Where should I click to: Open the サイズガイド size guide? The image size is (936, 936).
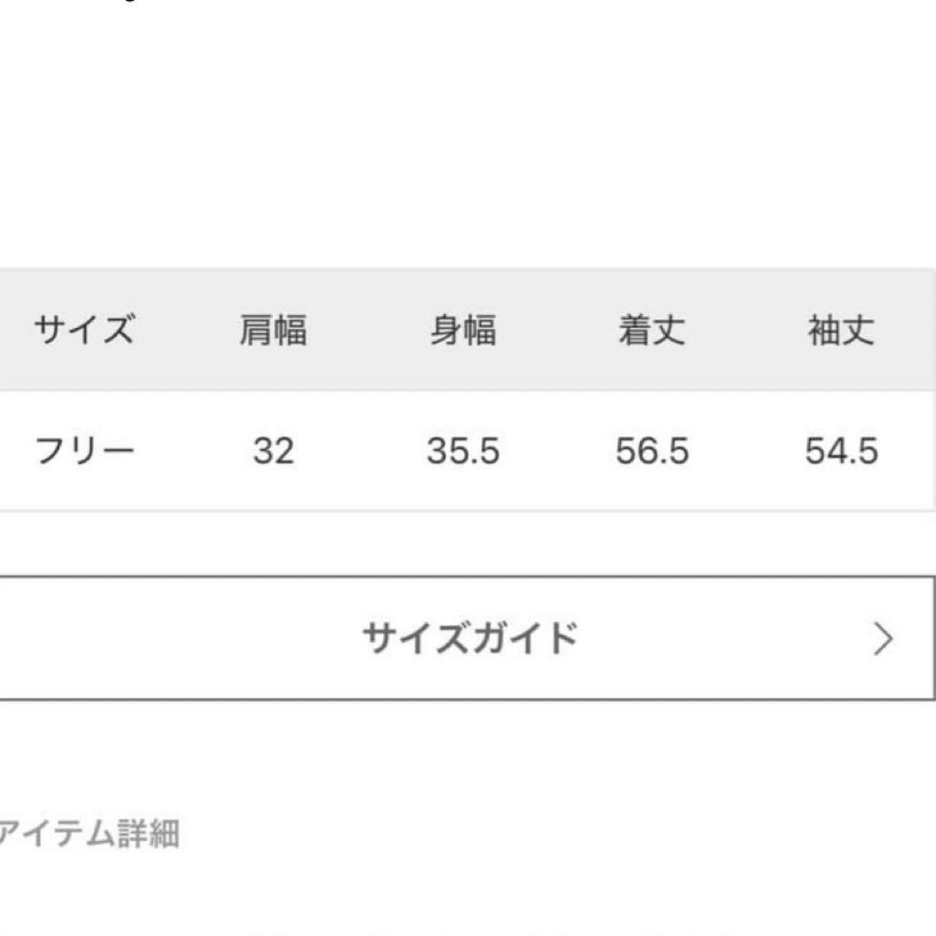click(x=468, y=638)
